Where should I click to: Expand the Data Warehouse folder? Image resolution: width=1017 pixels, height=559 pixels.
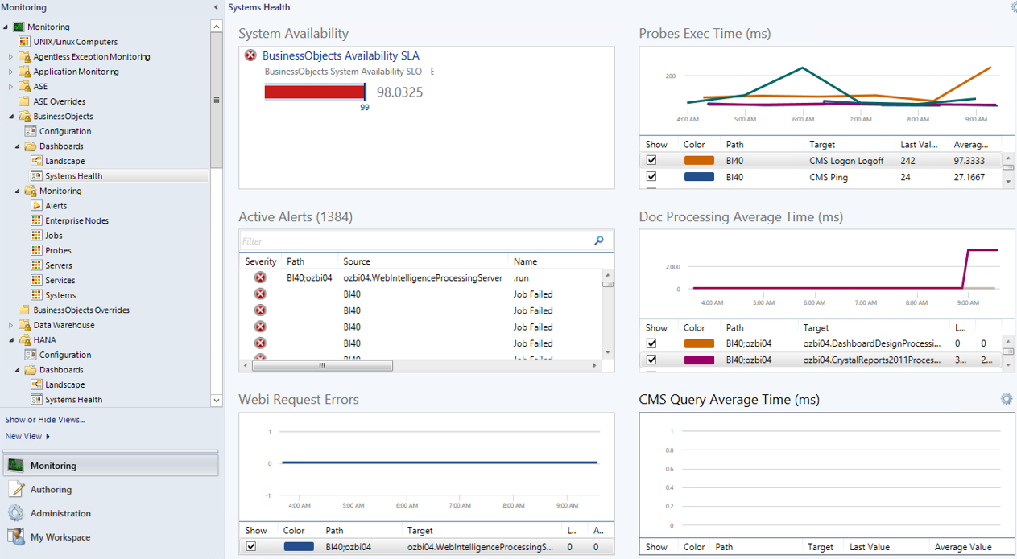pos(11,325)
